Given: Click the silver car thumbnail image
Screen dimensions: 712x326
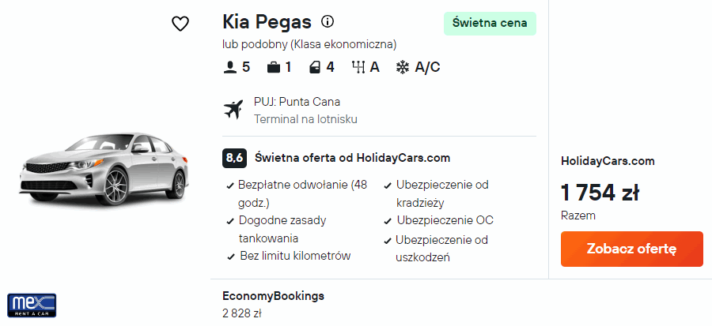Looking at the screenshot, I should point(104,170).
